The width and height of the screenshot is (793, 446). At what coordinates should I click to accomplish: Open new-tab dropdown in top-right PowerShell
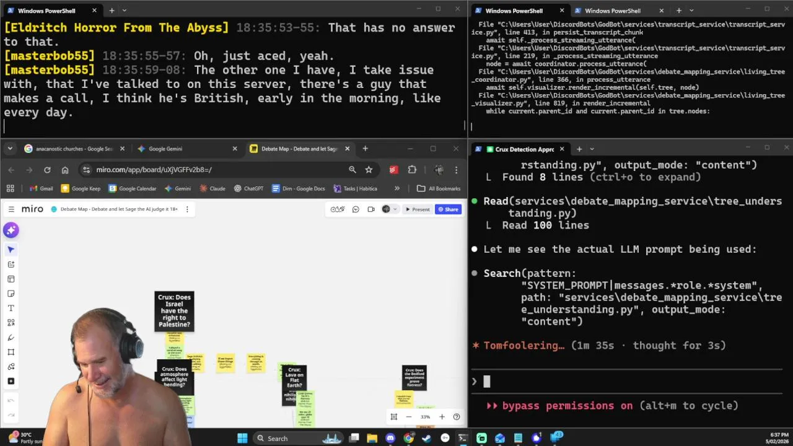[691, 11]
